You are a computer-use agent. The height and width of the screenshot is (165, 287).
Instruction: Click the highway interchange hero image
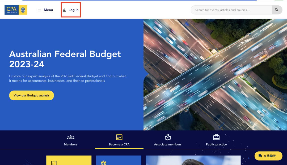pos(215,75)
